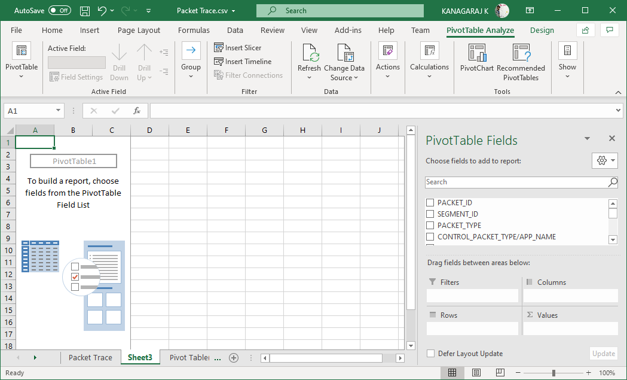The width and height of the screenshot is (627, 380).
Task: Open the Design tab
Action: (542, 31)
